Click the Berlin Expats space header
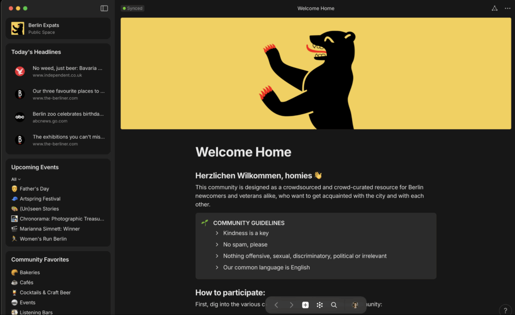This screenshot has height=315, width=515. pos(58,28)
